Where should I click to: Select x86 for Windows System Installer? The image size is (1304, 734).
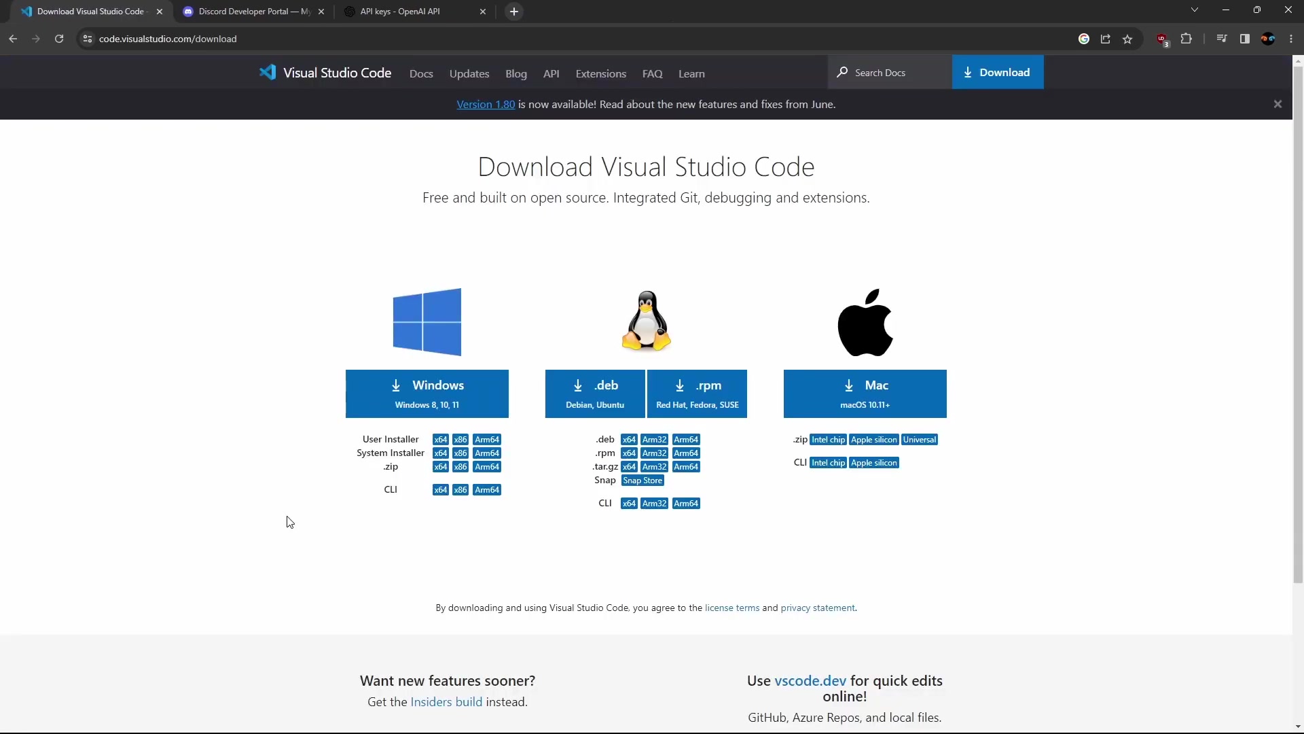tap(460, 453)
